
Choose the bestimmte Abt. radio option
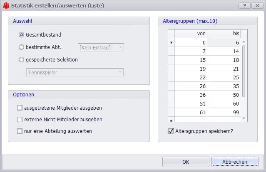(22, 47)
